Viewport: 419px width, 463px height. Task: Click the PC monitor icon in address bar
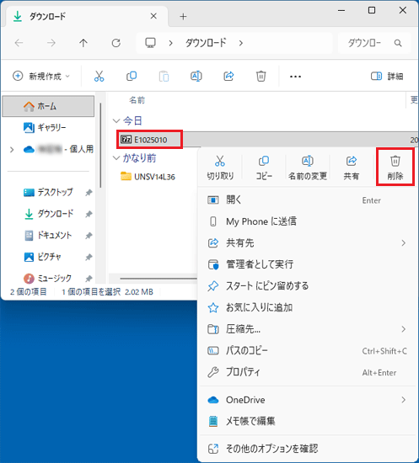[151, 43]
